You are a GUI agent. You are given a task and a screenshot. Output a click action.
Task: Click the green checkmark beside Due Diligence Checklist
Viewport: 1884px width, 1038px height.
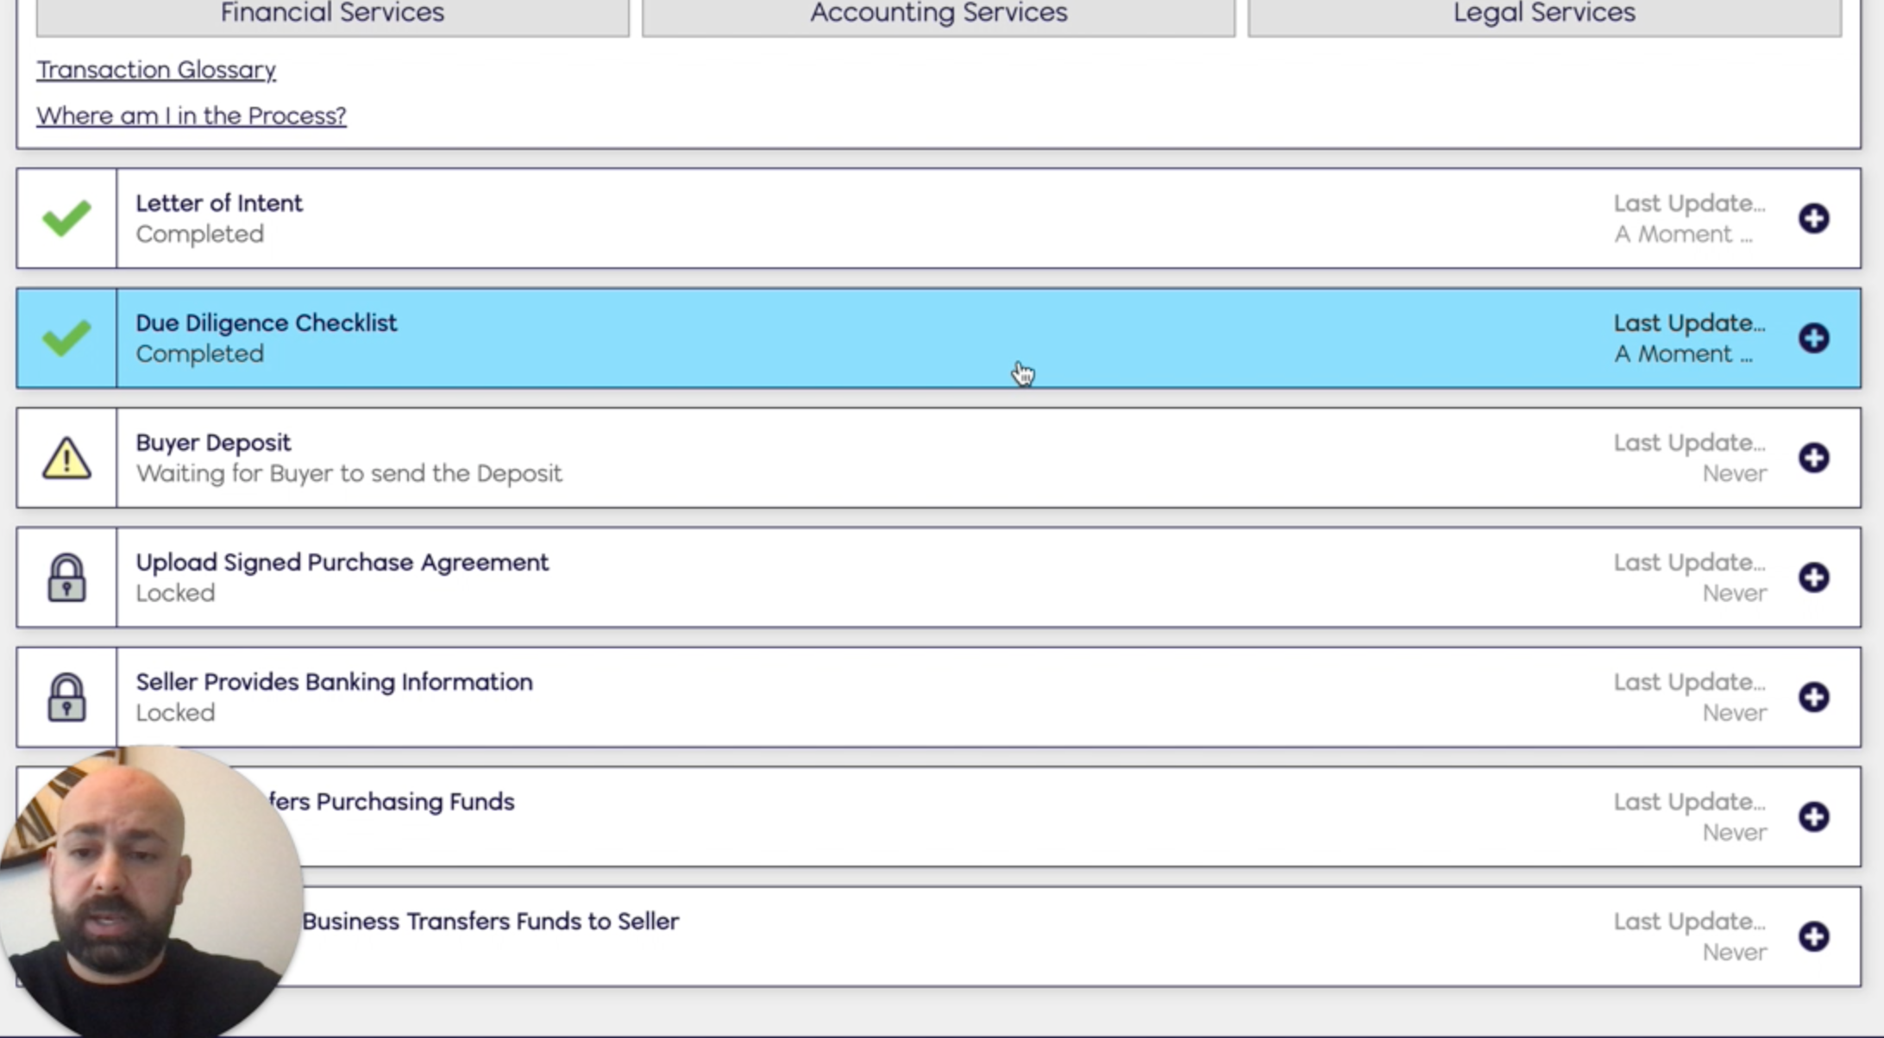pos(66,338)
